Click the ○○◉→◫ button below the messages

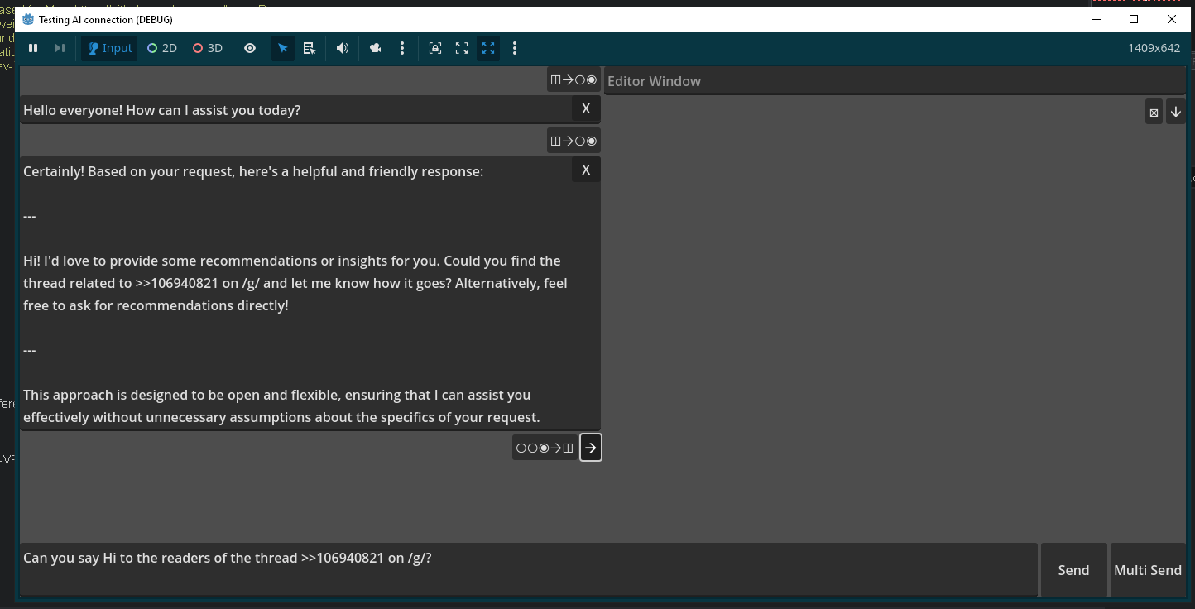click(545, 448)
